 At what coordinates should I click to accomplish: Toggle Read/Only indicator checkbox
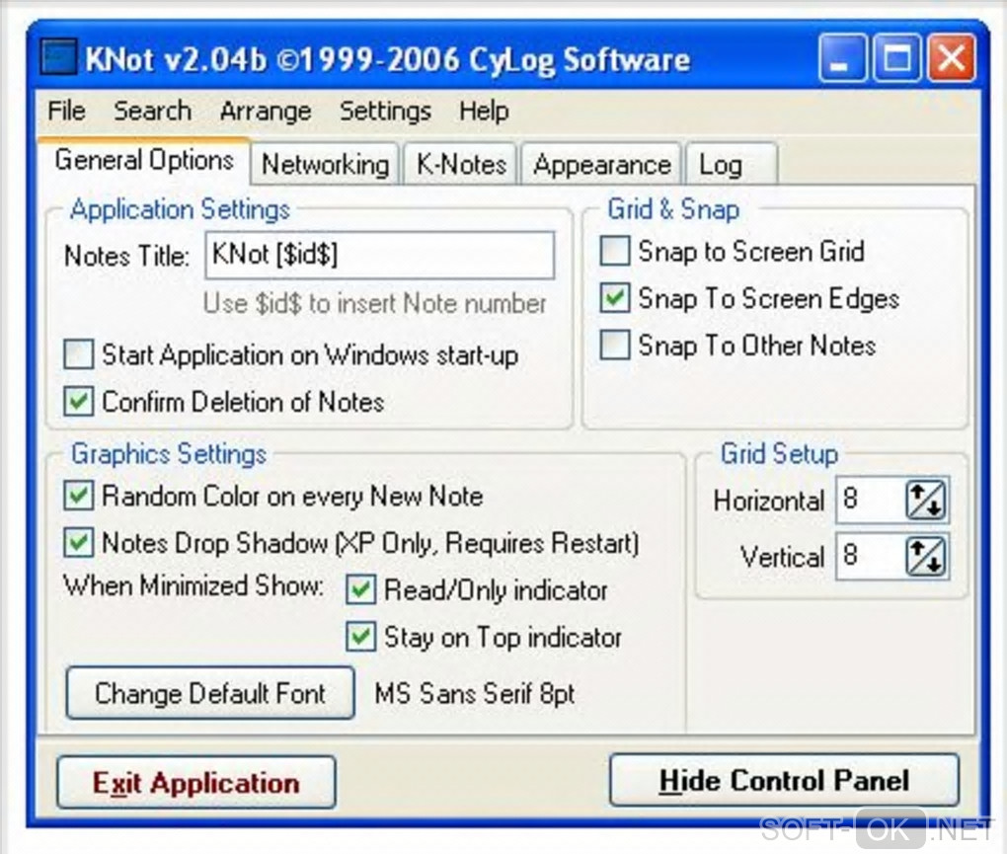click(360, 589)
